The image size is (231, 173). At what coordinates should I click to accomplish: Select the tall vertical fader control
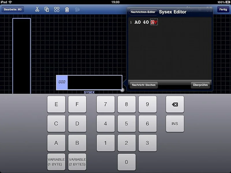click(22, 56)
